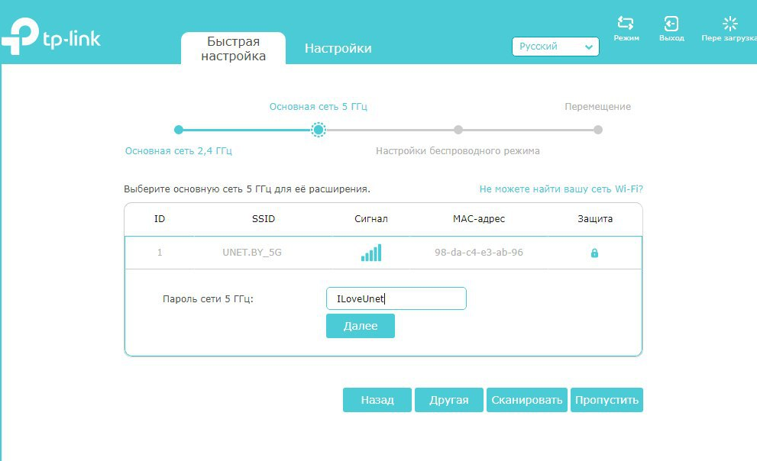Click the Основная сеть 5 ГГц step marker
757x461 pixels.
click(319, 130)
